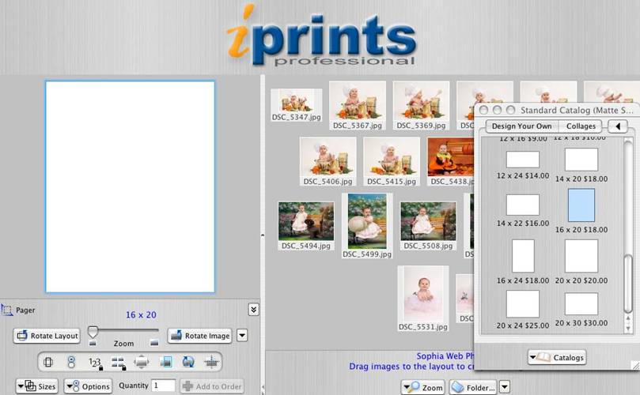Click the blue overlapping squares icon
Image resolution: width=640 pixels, height=395 pixels.
tap(165, 363)
